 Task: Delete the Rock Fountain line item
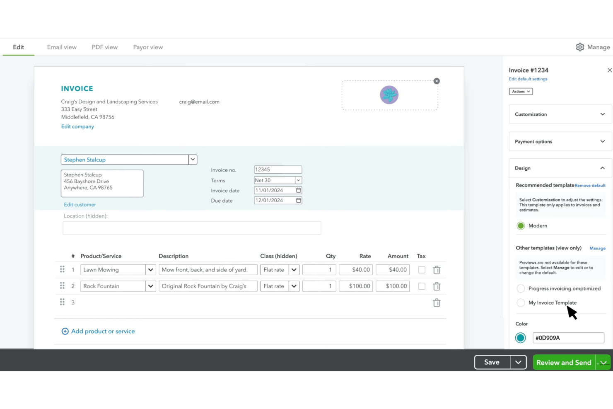click(437, 286)
